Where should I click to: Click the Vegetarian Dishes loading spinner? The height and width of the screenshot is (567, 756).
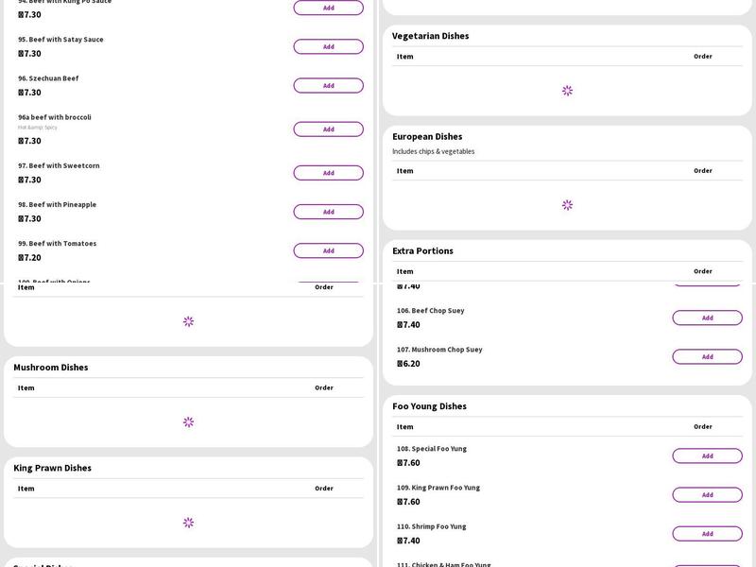tap(567, 91)
